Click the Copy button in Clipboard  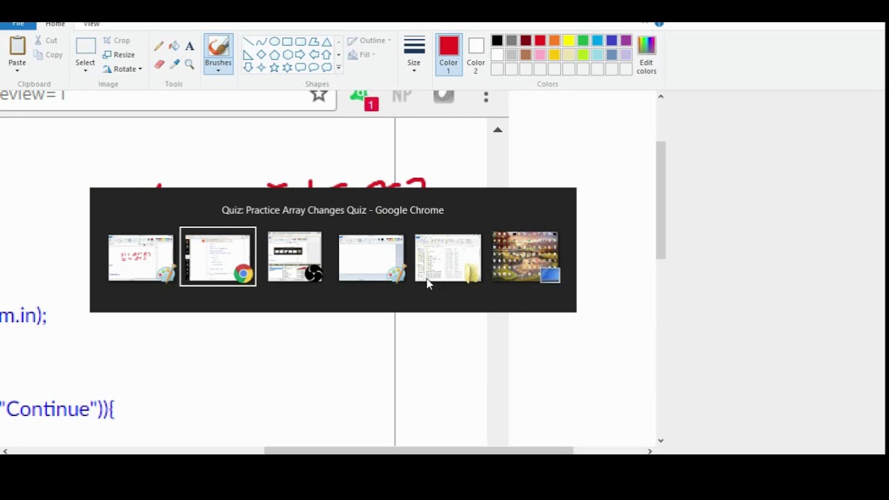(48, 55)
